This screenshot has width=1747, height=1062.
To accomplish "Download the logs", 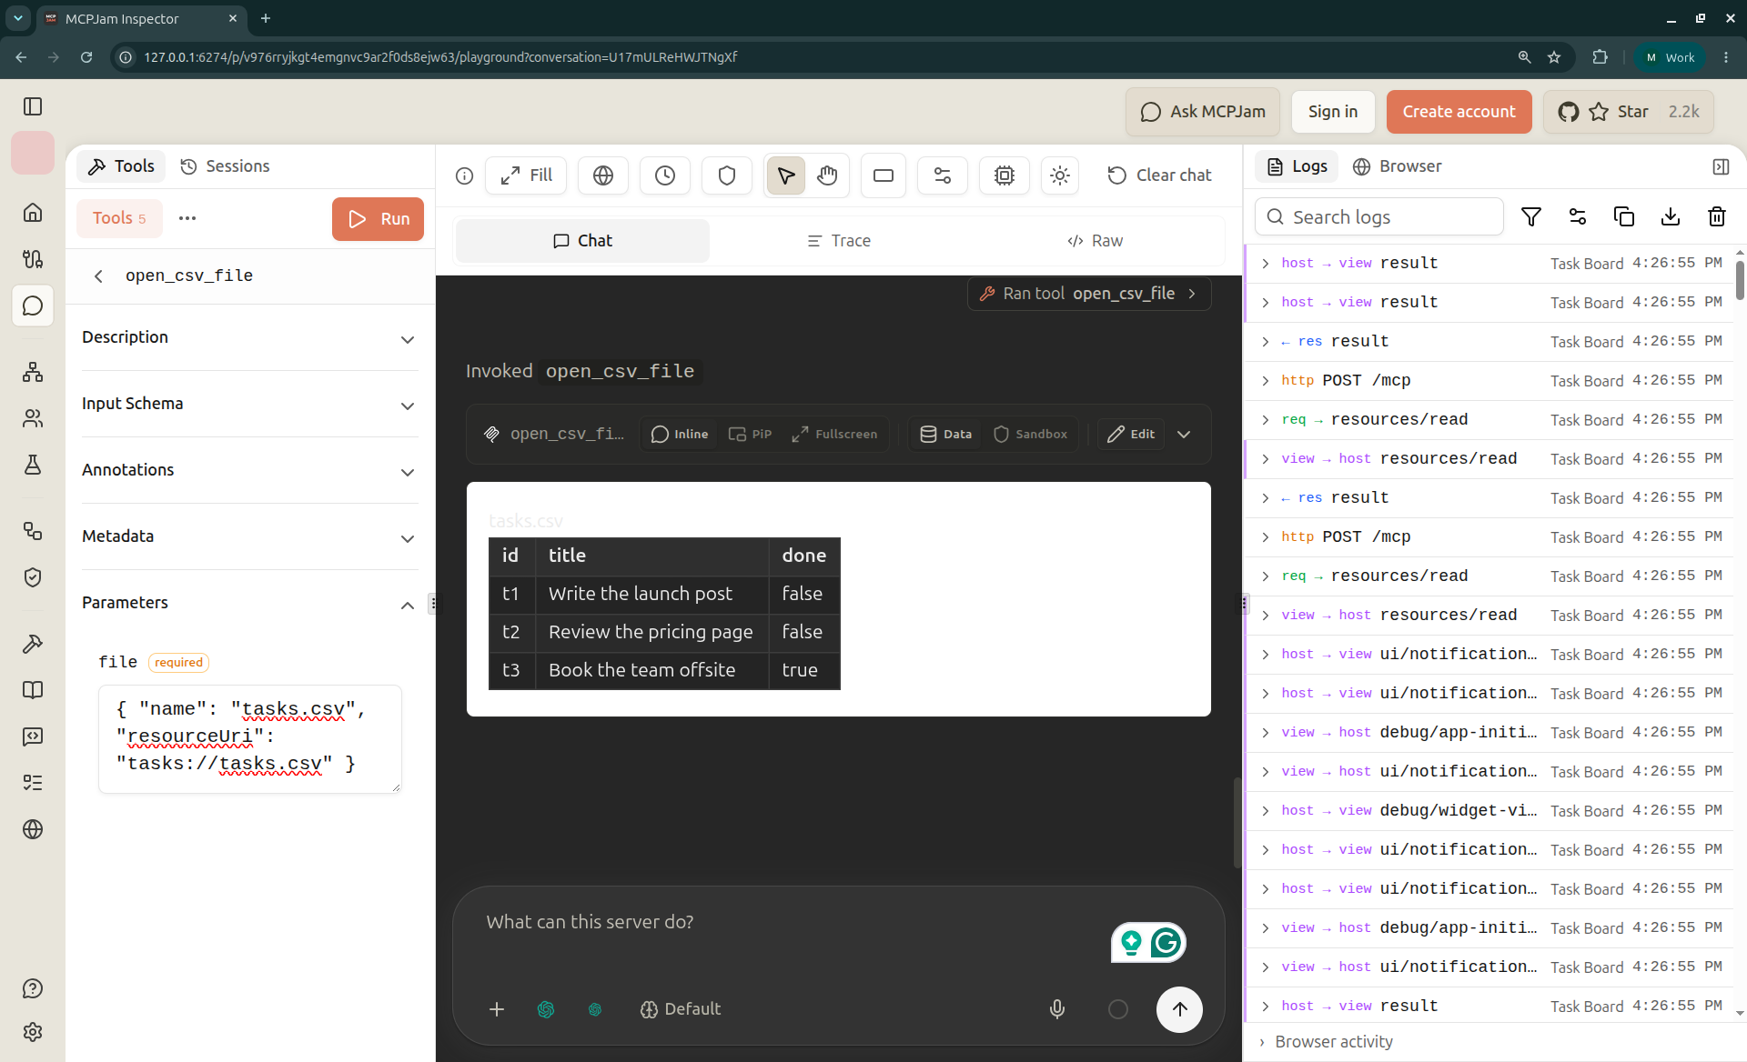I will (x=1671, y=216).
